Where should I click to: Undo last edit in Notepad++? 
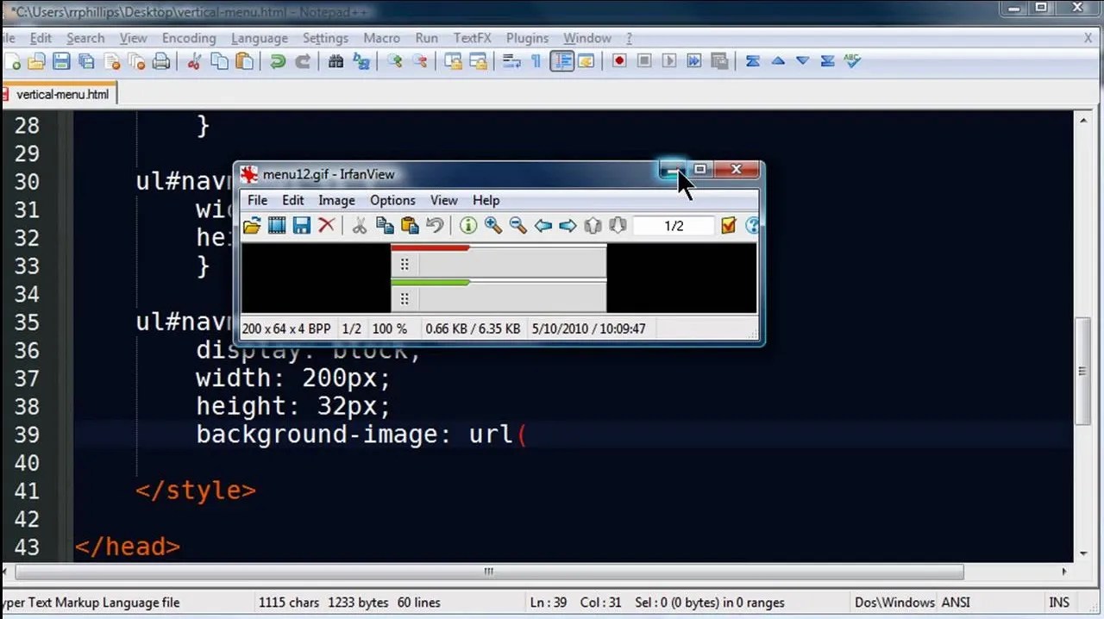(x=278, y=61)
